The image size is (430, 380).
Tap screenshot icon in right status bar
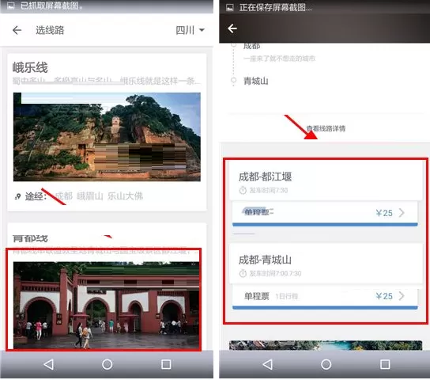pos(230,8)
